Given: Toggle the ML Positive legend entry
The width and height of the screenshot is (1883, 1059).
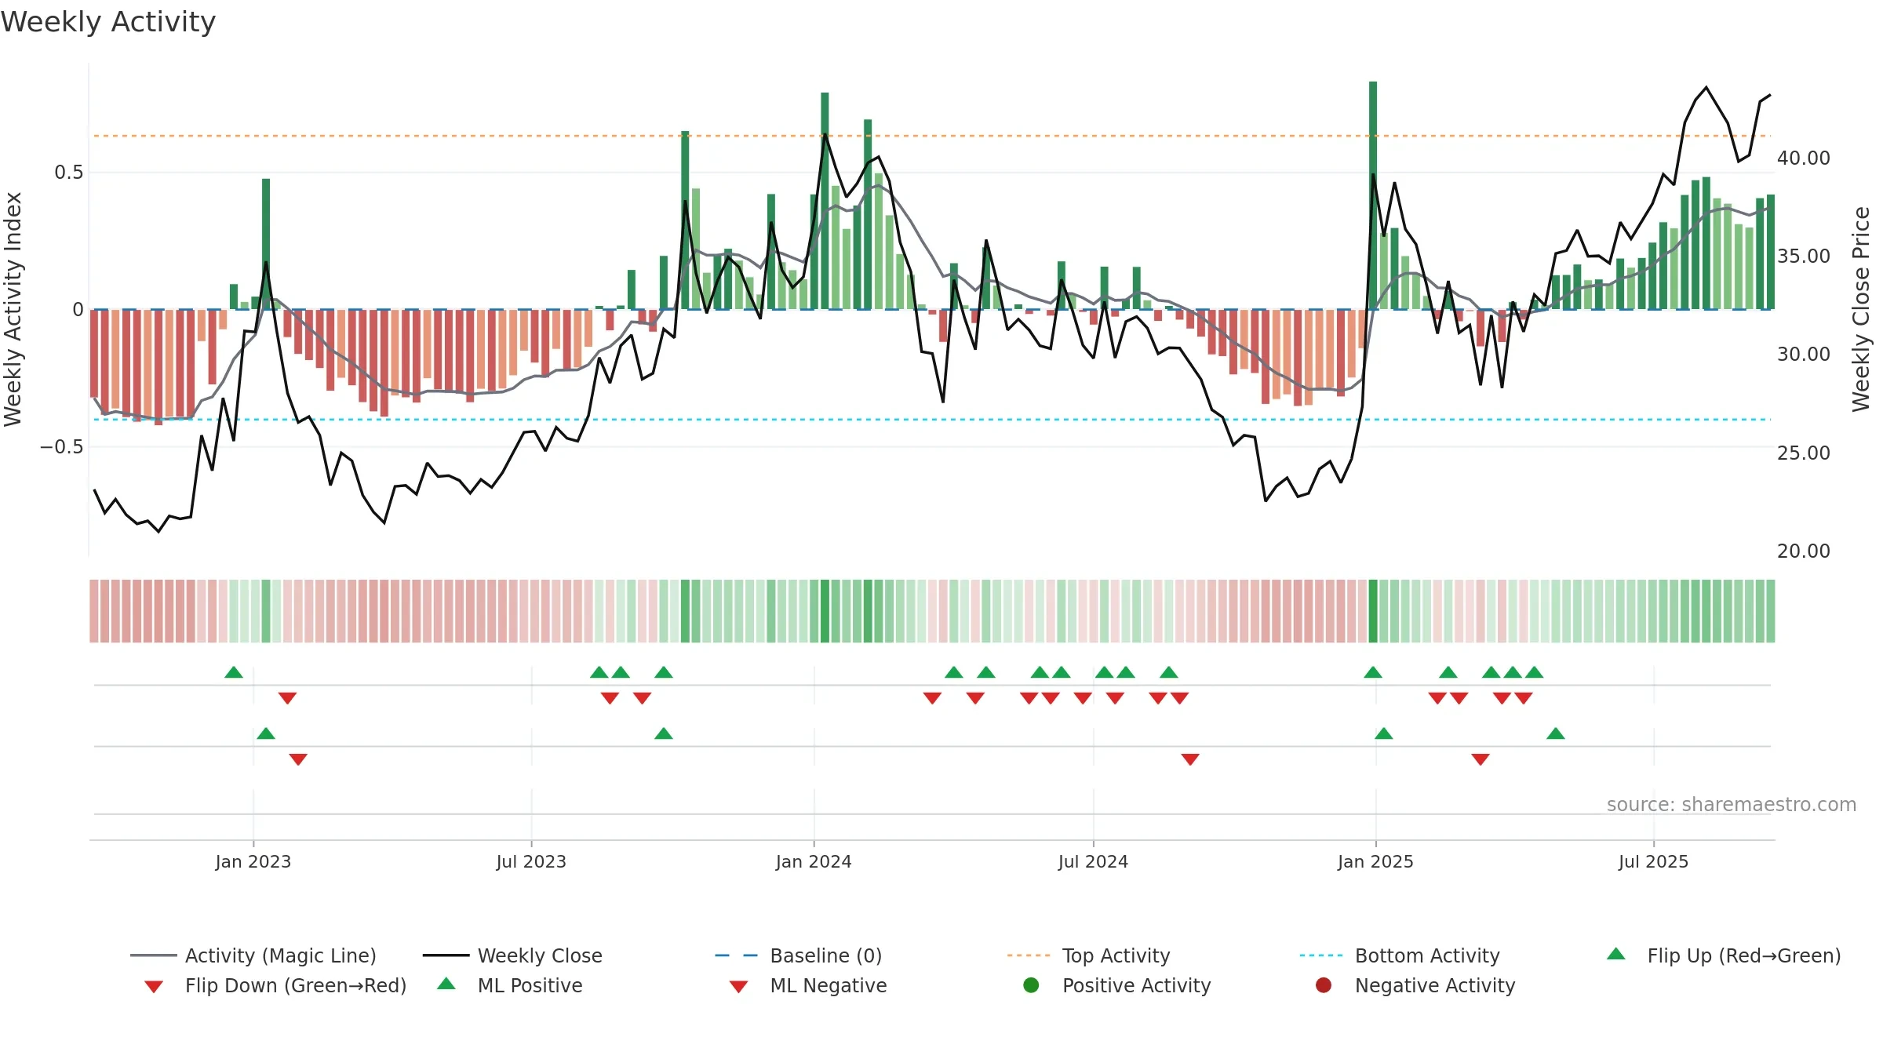Looking at the screenshot, I should [x=510, y=985].
